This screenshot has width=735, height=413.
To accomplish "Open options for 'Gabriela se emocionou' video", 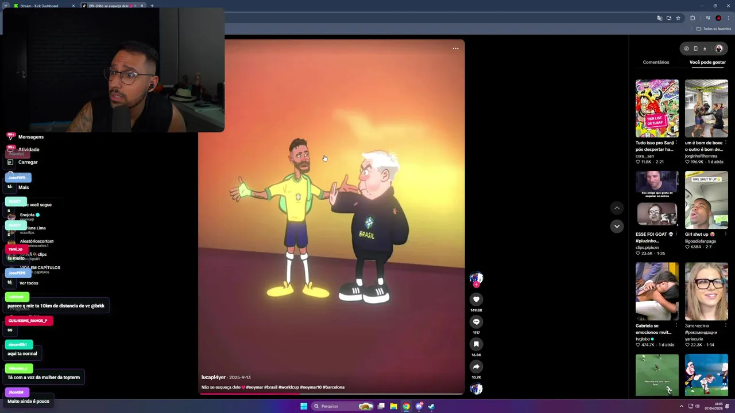I will (676, 326).
